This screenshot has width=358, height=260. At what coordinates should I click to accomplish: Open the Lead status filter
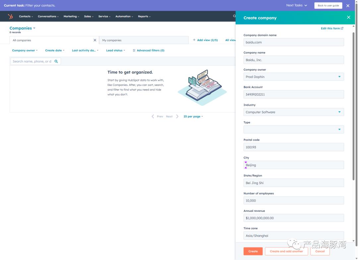pos(116,51)
